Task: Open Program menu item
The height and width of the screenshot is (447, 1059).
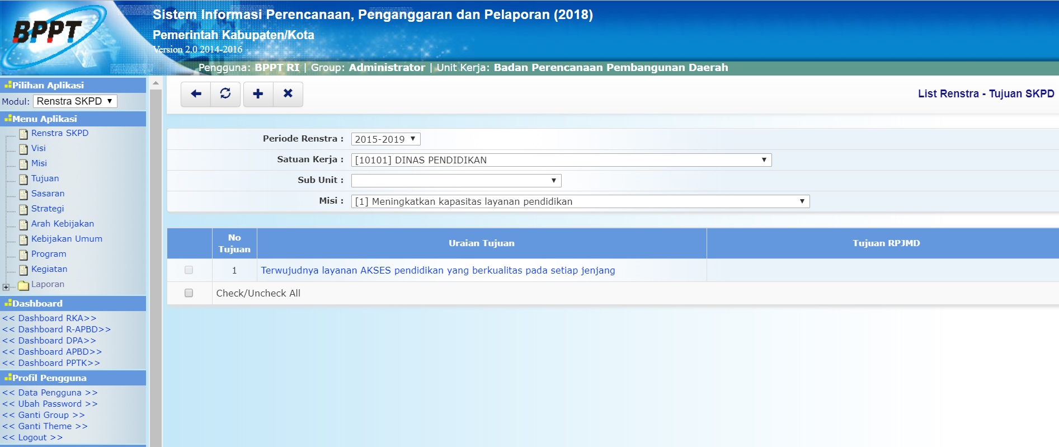Action: (x=49, y=254)
